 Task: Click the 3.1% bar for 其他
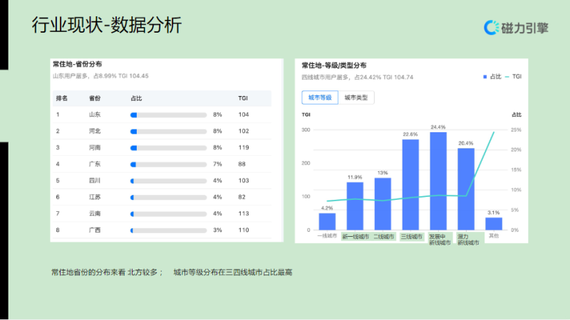(x=494, y=223)
